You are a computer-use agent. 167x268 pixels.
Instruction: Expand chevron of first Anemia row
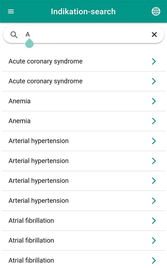click(x=154, y=101)
